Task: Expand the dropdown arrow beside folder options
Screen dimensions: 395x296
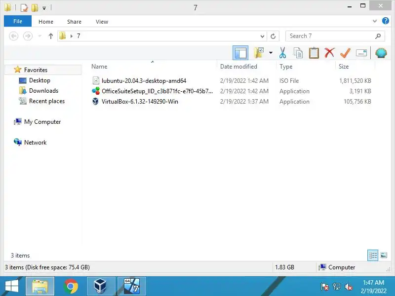Action: (x=271, y=53)
